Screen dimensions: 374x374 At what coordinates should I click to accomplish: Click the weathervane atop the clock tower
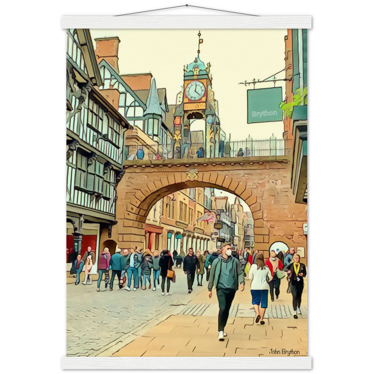coord(199,41)
